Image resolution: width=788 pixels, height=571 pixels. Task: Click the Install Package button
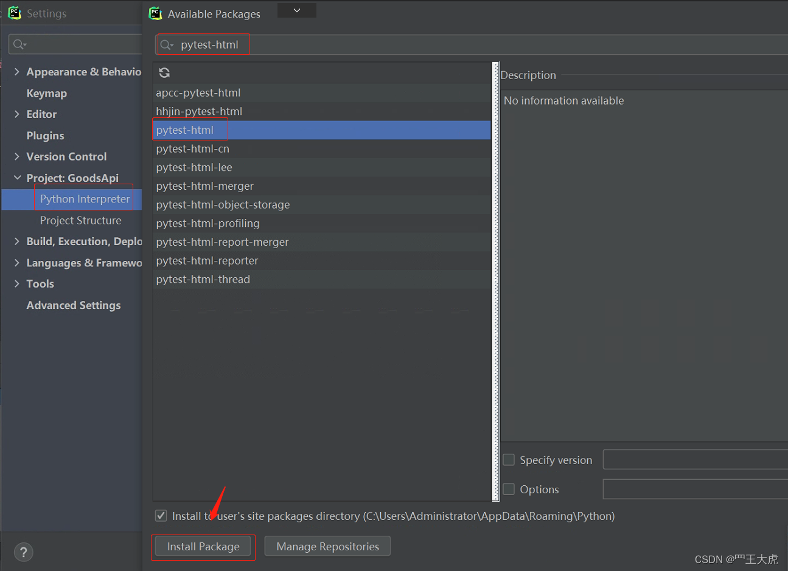click(x=203, y=547)
